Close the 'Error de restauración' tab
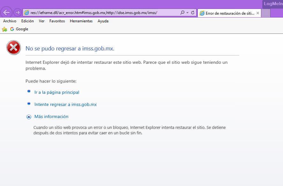Screen dimensions: 283x186 click(258, 13)
